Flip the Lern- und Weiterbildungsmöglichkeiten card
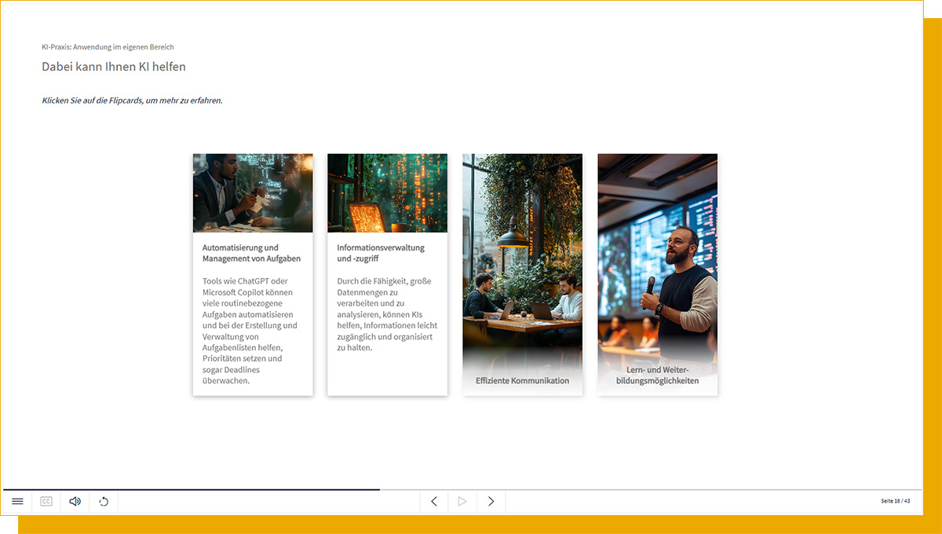This screenshot has height=534, width=942. pyautogui.click(x=657, y=275)
